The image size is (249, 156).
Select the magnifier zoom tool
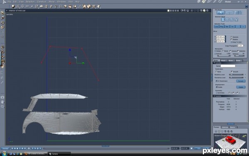click(x=2, y=106)
